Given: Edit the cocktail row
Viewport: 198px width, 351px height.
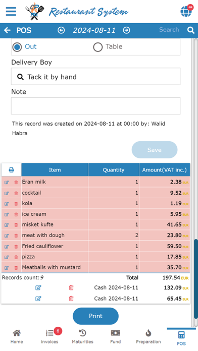Looking at the screenshot, I should 7,193.
